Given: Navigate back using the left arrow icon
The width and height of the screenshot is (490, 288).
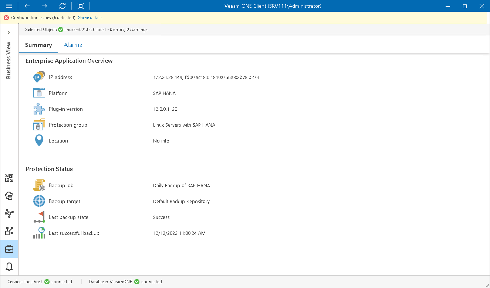Looking at the screenshot, I should [x=27, y=6].
